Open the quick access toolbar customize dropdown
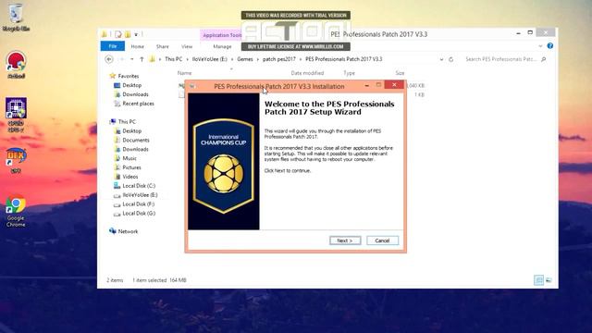 click(x=136, y=34)
